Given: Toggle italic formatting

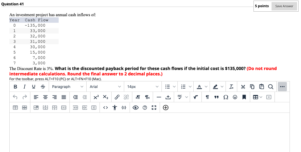Looking at the screenshot, I should [24, 87].
